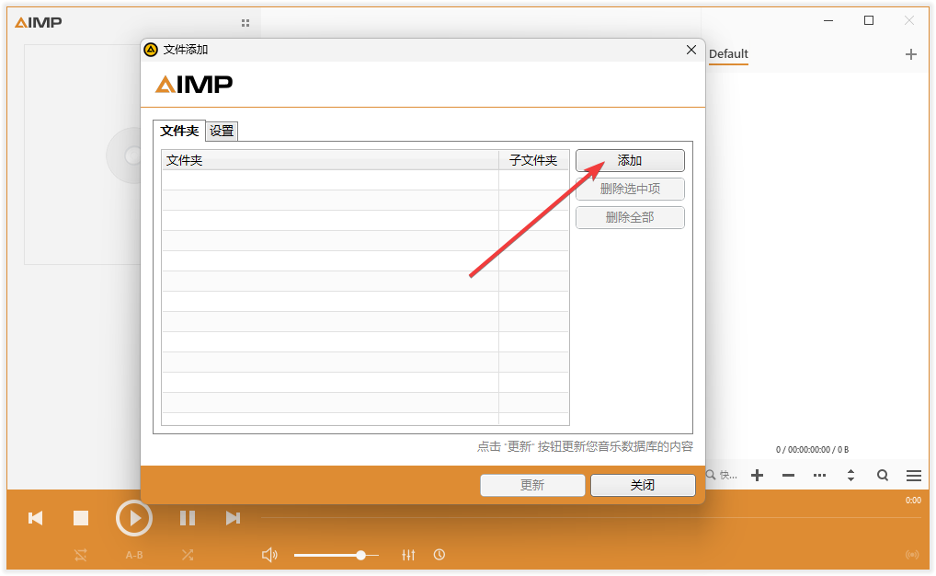
Task: Select the 文件夹 tab
Action: click(x=180, y=131)
